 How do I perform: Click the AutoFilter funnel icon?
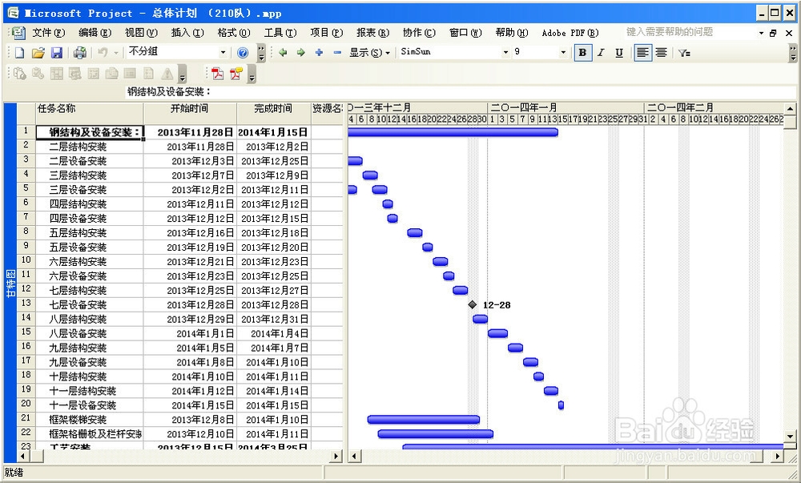pos(683,53)
